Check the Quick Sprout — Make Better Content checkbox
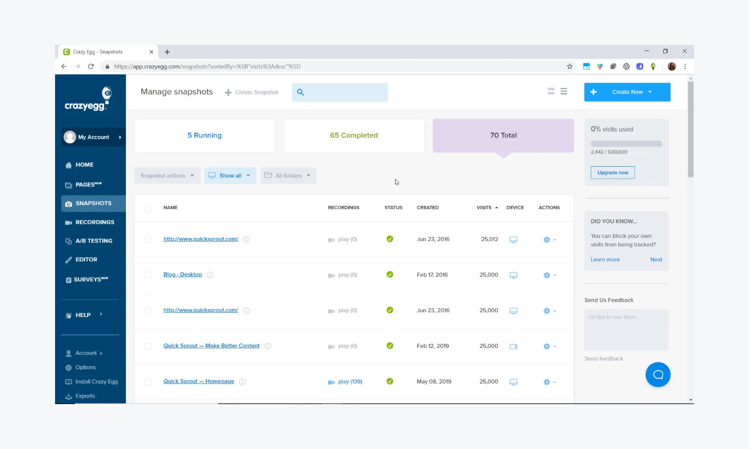749x449 pixels. pyautogui.click(x=148, y=346)
